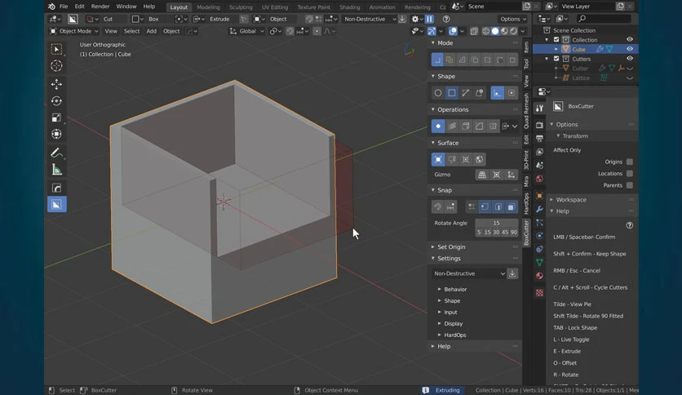
Task: Open the settings gear in tool header
Action: click(x=415, y=19)
